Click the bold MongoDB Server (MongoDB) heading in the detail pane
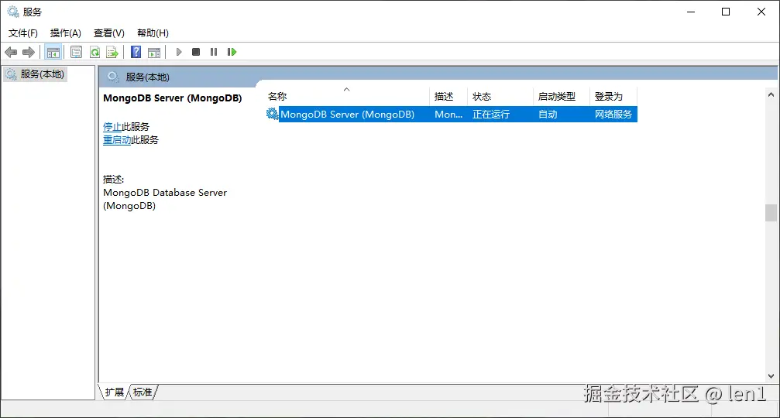 coord(173,98)
